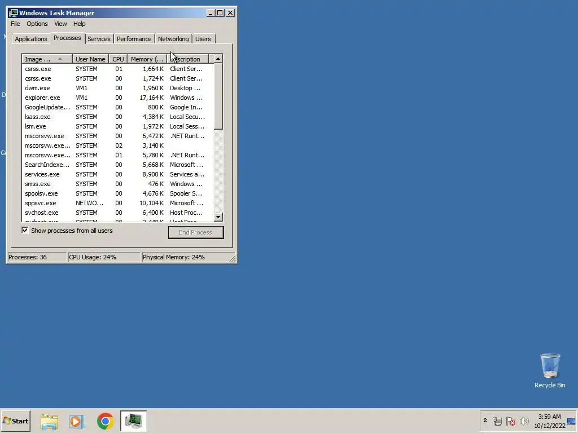578x433 pixels.
Task: Select services.exe process row
Action: (117, 174)
